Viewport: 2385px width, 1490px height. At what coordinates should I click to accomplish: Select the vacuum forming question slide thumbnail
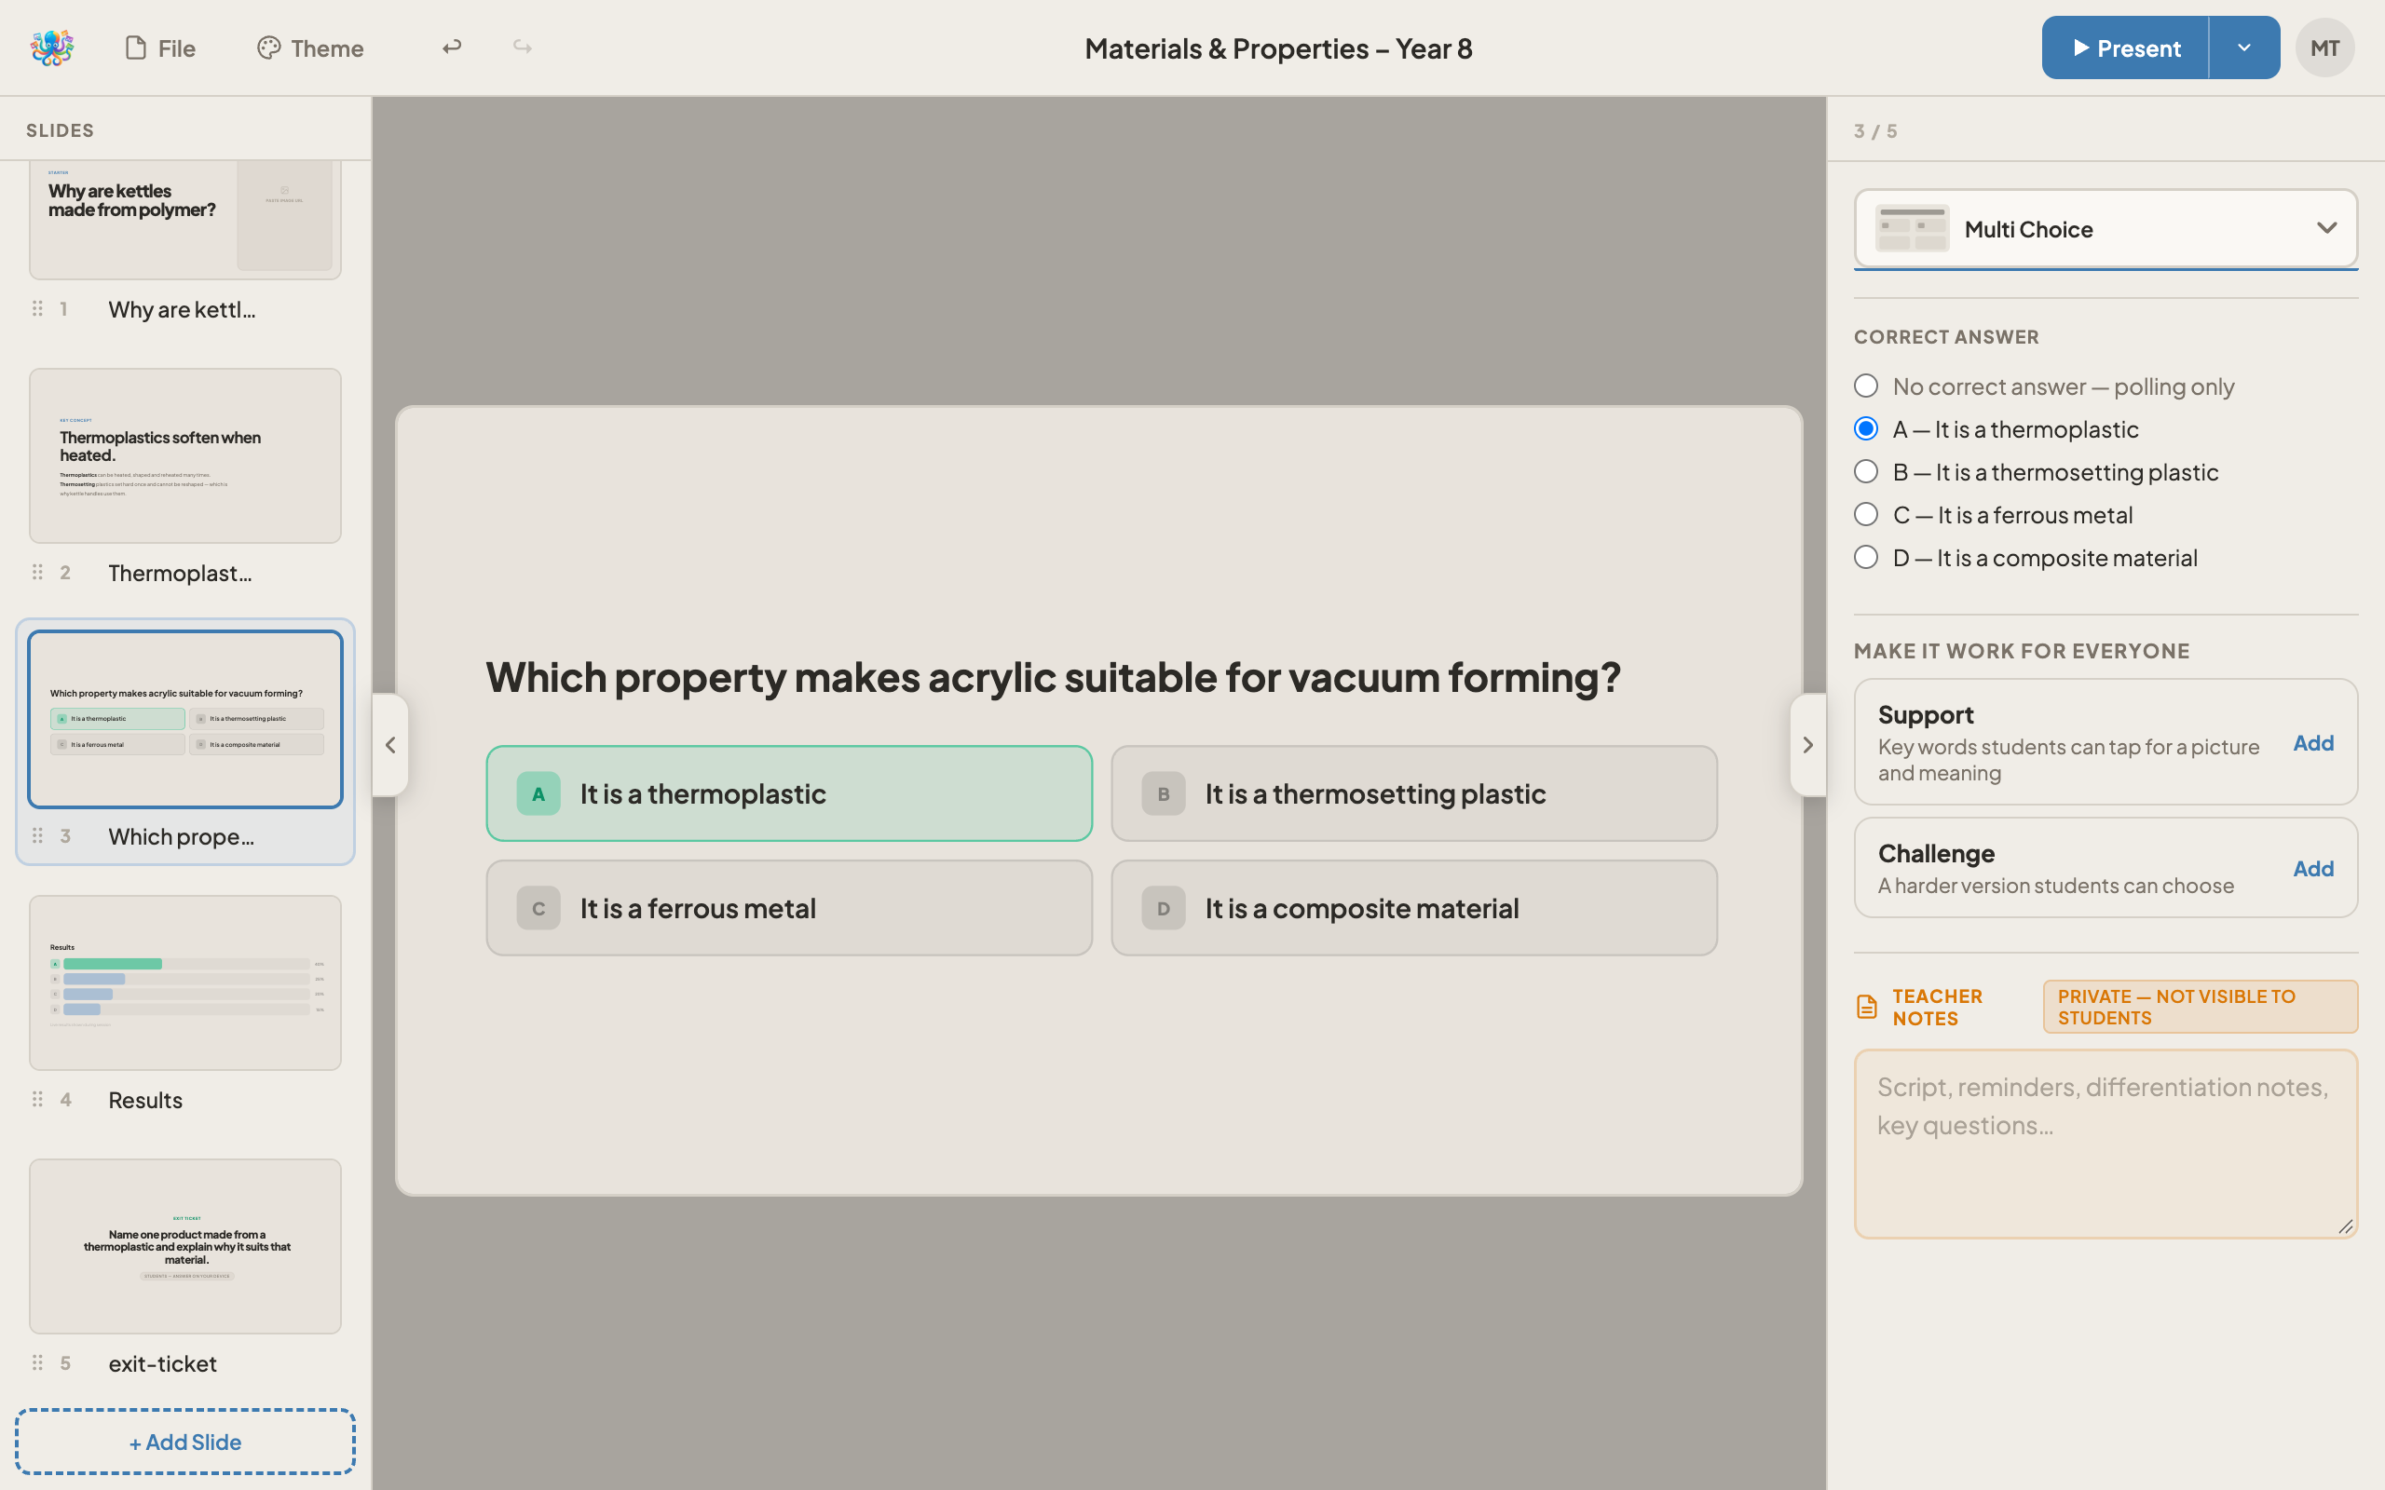(x=185, y=719)
